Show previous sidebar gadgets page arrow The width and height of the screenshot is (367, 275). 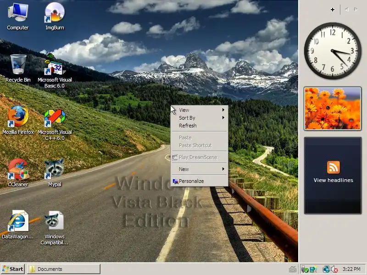tap(347, 10)
